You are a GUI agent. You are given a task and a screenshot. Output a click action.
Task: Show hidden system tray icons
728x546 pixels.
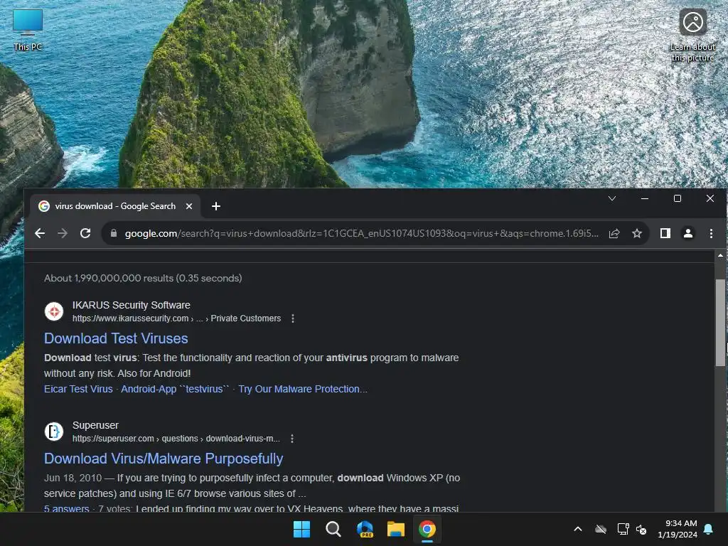pyautogui.click(x=578, y=529)
